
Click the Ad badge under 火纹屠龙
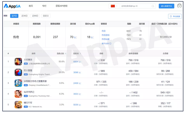pos(26,64)
